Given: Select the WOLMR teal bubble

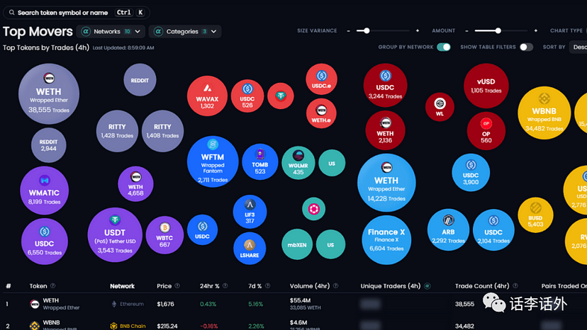Looking at the screenshot, I should tap(298, 164).
